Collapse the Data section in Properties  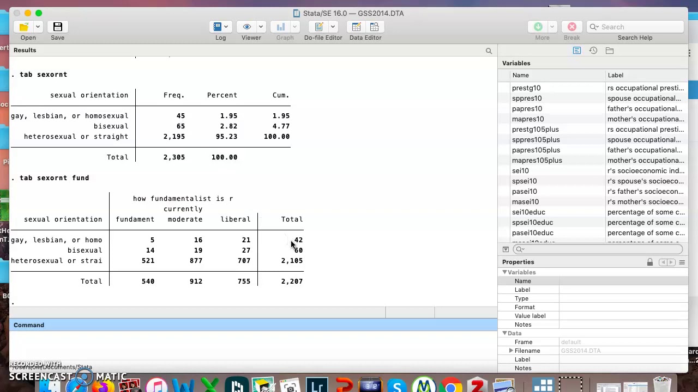coord(504,333)
